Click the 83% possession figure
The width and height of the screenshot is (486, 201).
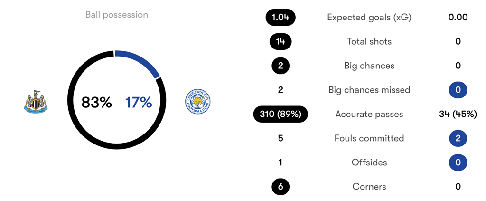96,102
